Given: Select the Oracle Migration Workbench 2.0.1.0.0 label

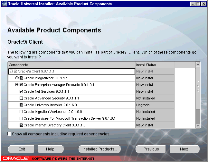Looking at the screenshot, I should (53, 112).
